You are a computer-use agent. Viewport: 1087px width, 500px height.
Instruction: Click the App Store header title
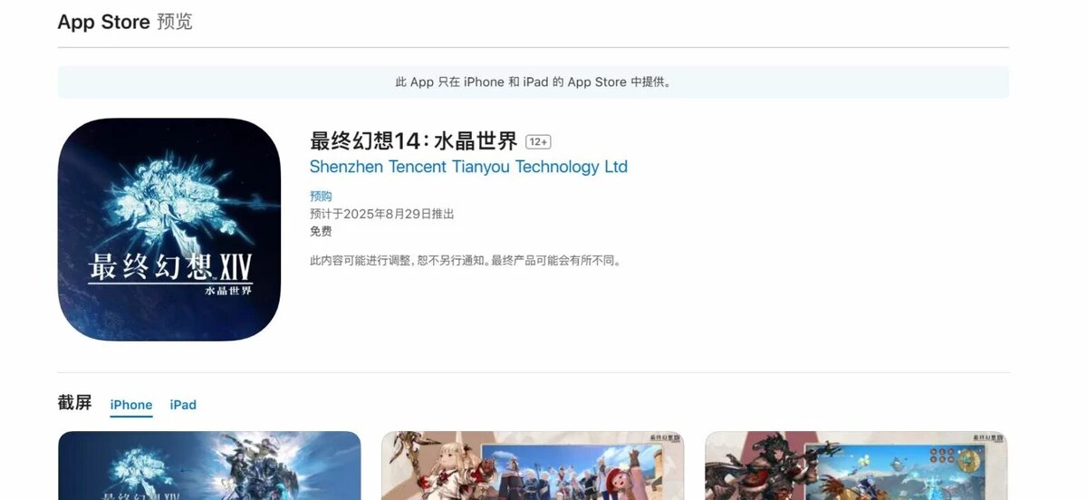click(x=103, y=22)
